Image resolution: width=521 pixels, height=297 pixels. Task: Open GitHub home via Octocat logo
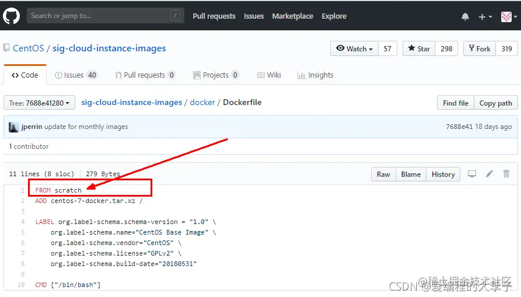click(x=11, y=16)
